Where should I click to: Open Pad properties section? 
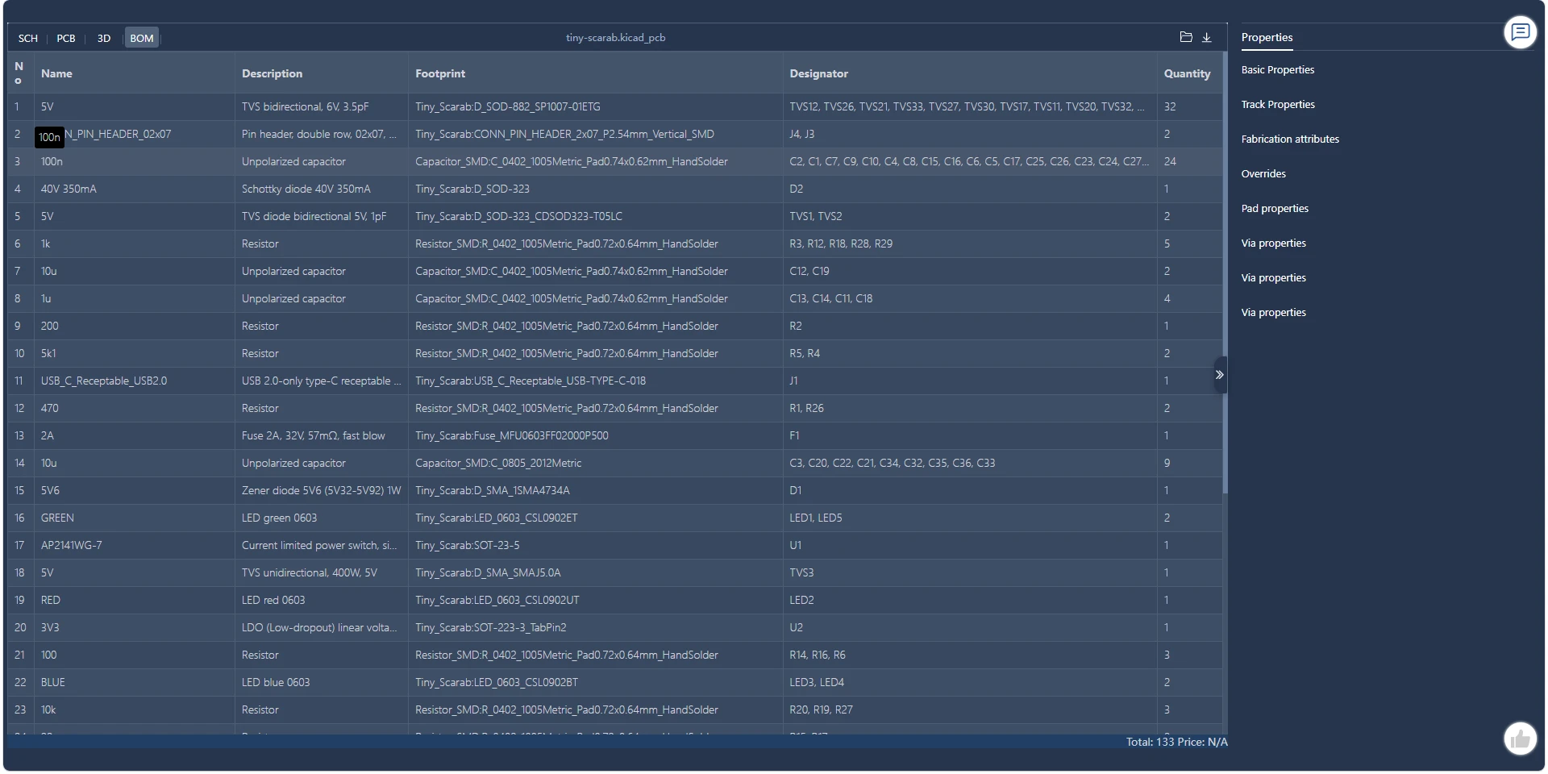pos(1275,209)
